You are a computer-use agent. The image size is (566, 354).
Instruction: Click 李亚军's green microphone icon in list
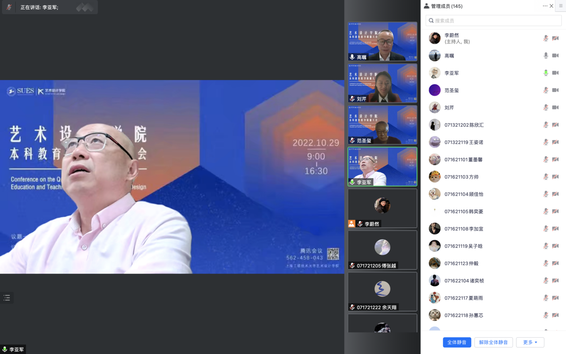click(x=546, y=73)
